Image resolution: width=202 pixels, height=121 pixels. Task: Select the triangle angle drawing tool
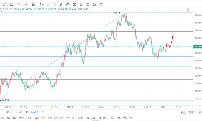pyautogui.click(x=11, y=4)
